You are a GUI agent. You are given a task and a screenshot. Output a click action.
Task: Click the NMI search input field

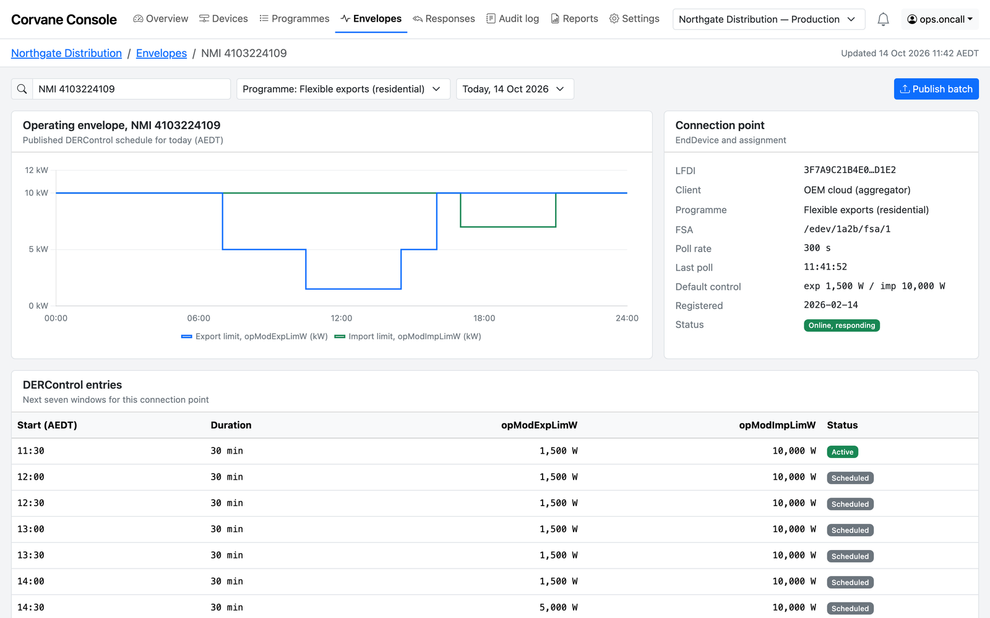131,89
